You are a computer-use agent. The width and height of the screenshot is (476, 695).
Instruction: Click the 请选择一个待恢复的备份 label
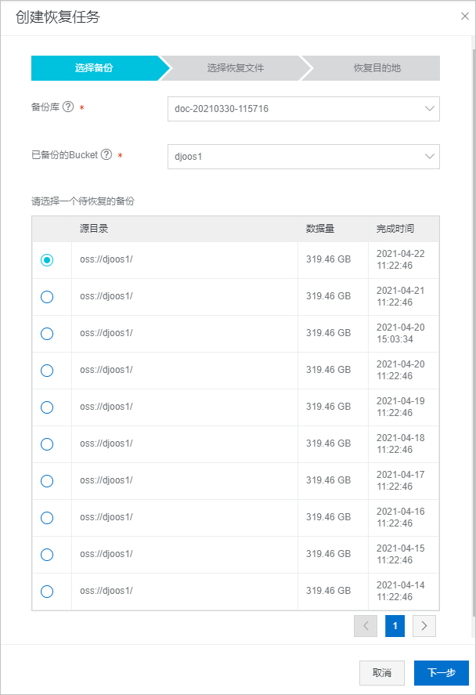tap(83, 201)
